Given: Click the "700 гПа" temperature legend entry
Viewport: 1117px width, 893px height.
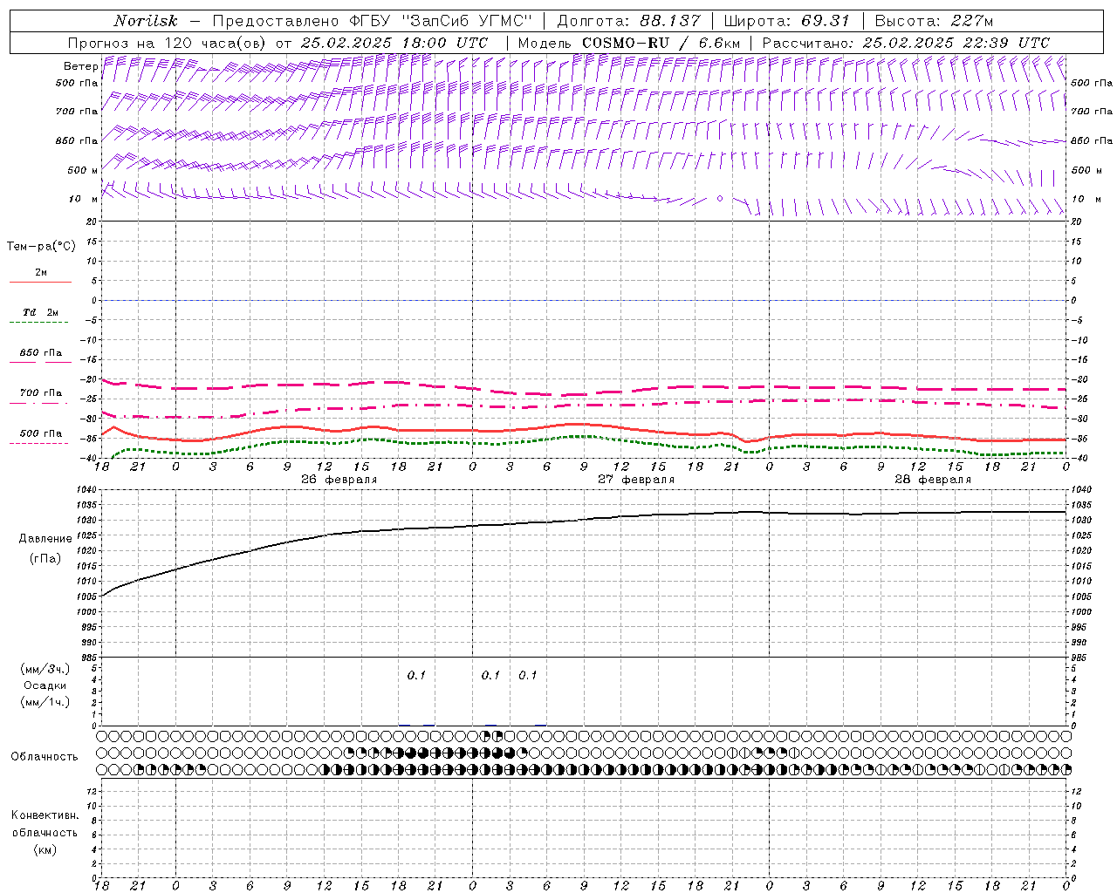Looking at the screenshot, I should click(x=41, y=393).
